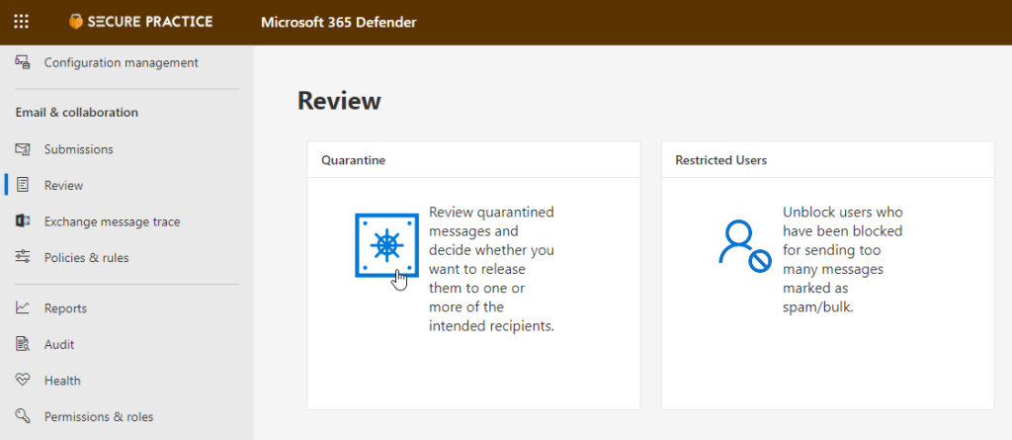Go to Submissions page
The width and height of the screenshot is (1012, 440).
pyautogui.click(x=78, y=149)
